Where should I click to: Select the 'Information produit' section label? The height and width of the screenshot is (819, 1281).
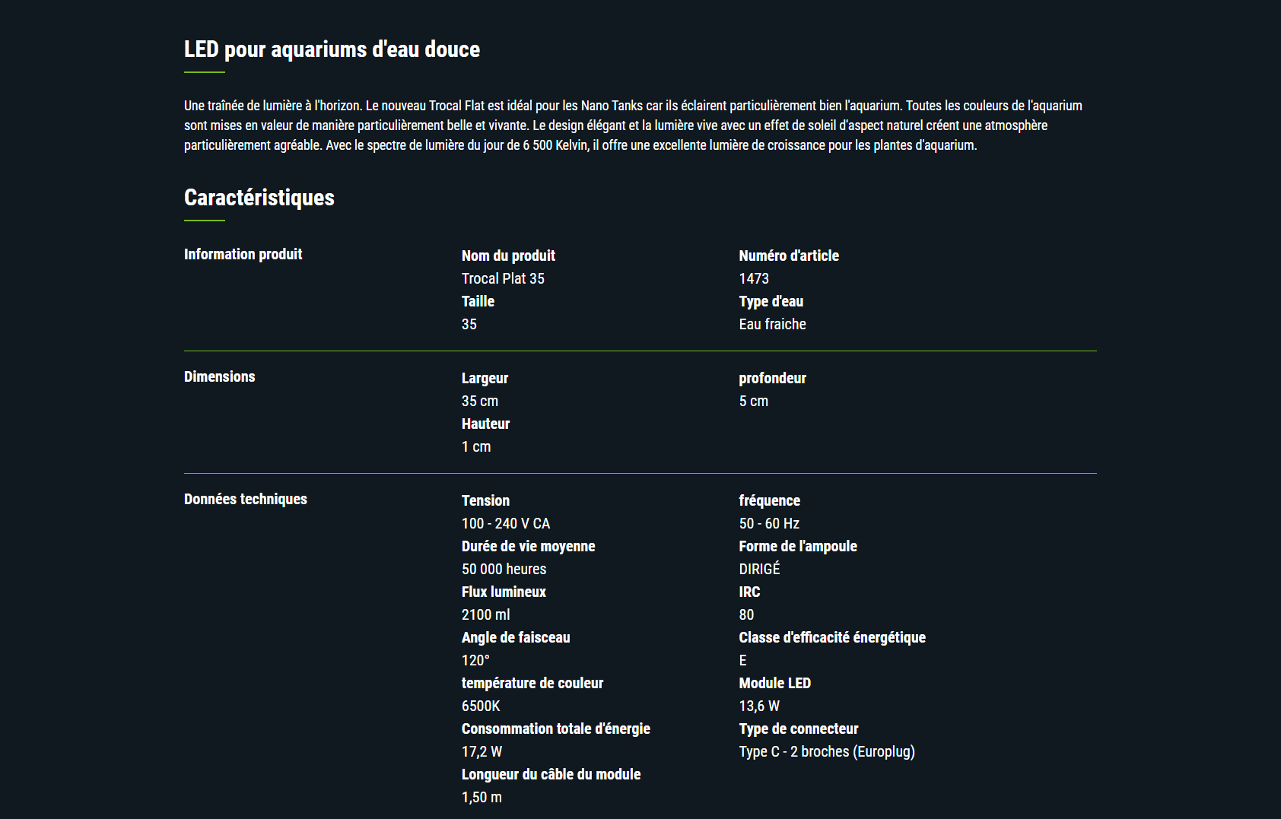click(x=243, y=254)
